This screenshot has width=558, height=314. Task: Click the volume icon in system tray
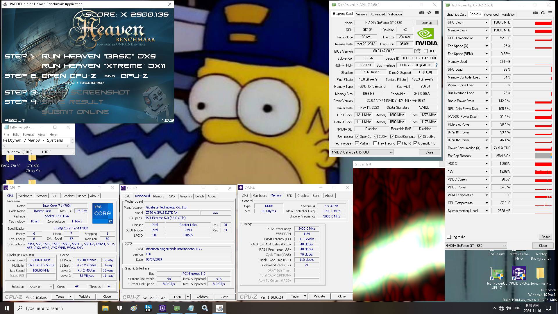[x=508, y=308]
